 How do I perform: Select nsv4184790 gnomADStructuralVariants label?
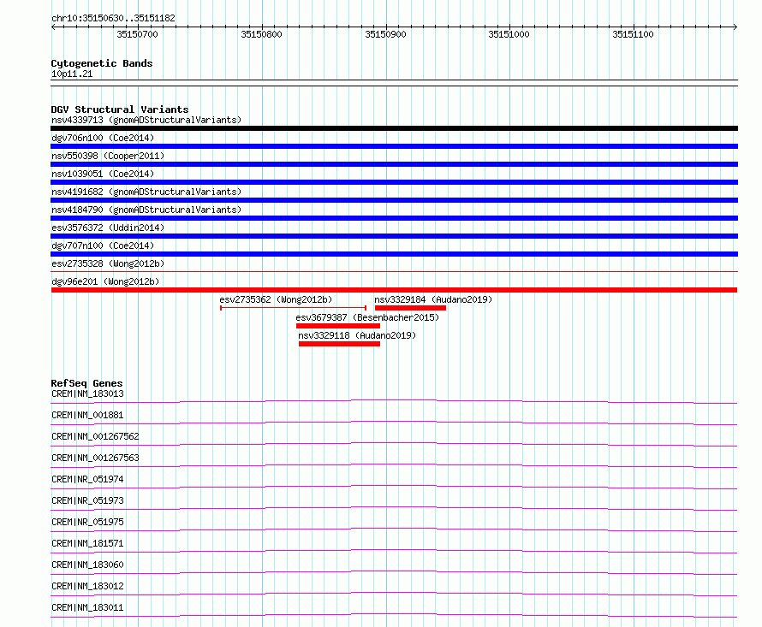[146, 210]
